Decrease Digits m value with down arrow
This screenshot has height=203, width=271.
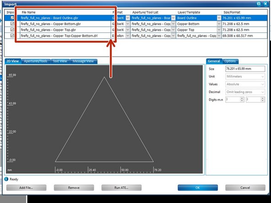[x=242, y=101]
